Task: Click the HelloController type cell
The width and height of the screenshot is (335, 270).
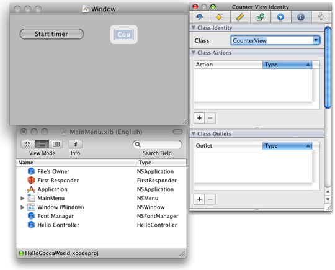Action: click(x=157, y=225)
